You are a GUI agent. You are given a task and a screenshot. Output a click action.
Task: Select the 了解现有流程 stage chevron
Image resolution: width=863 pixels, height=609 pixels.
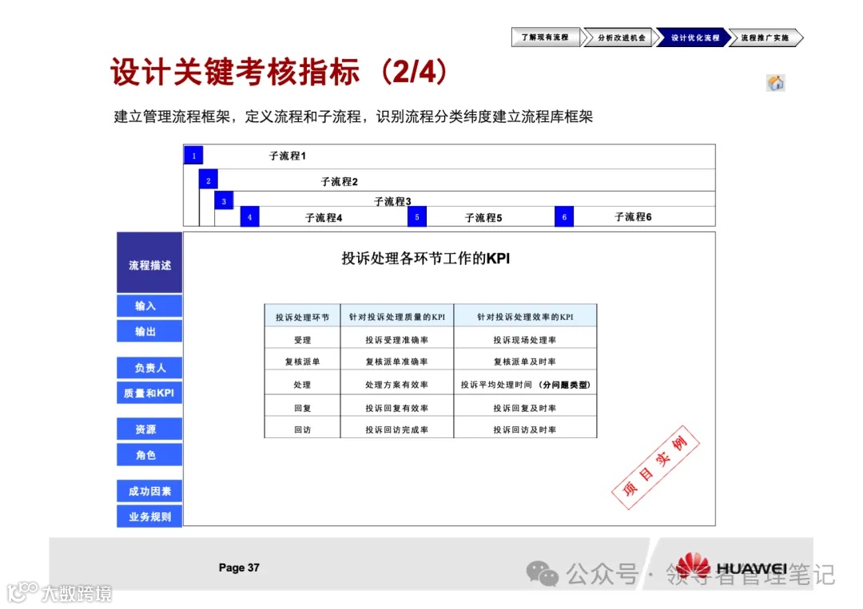547,37
